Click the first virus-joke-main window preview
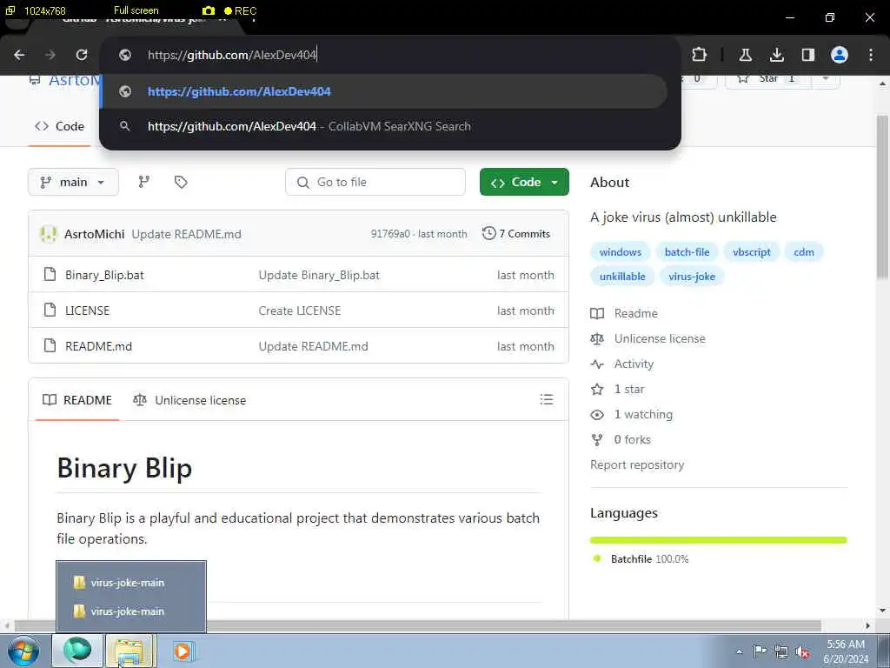Image resolution: width=890 pixels, height=668 pixels. click(x=131, y=582)
